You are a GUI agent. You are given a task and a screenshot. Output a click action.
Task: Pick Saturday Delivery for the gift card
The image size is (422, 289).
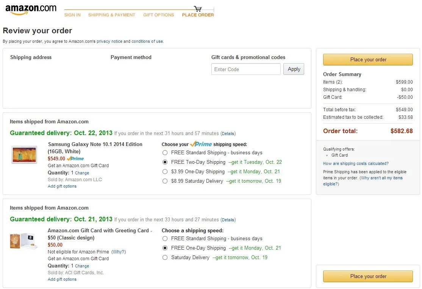165,258
